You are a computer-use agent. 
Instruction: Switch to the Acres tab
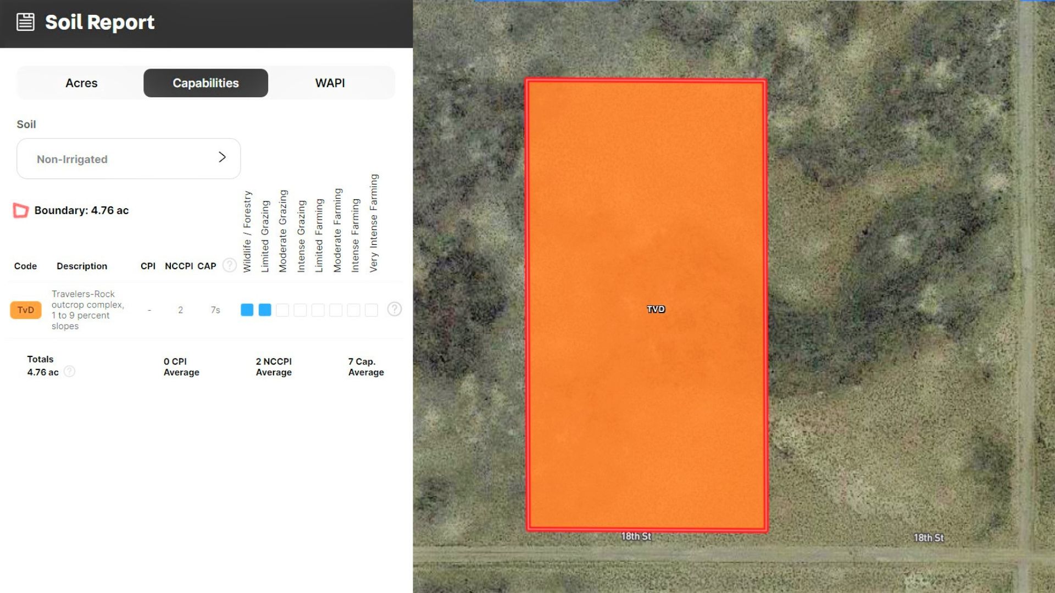pos(81,83)
